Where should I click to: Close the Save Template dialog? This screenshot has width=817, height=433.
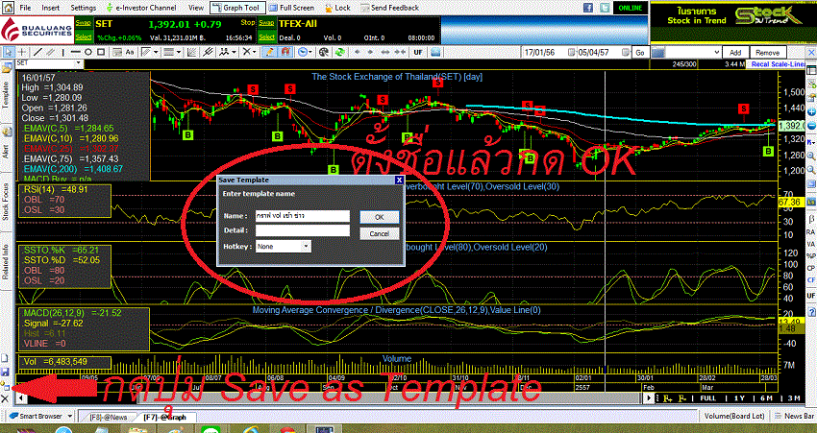[x=399, y=180]
